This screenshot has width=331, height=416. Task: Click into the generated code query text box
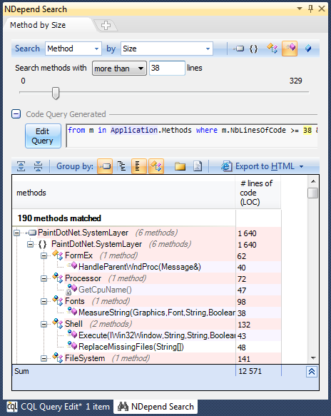[x=191, y=136]
